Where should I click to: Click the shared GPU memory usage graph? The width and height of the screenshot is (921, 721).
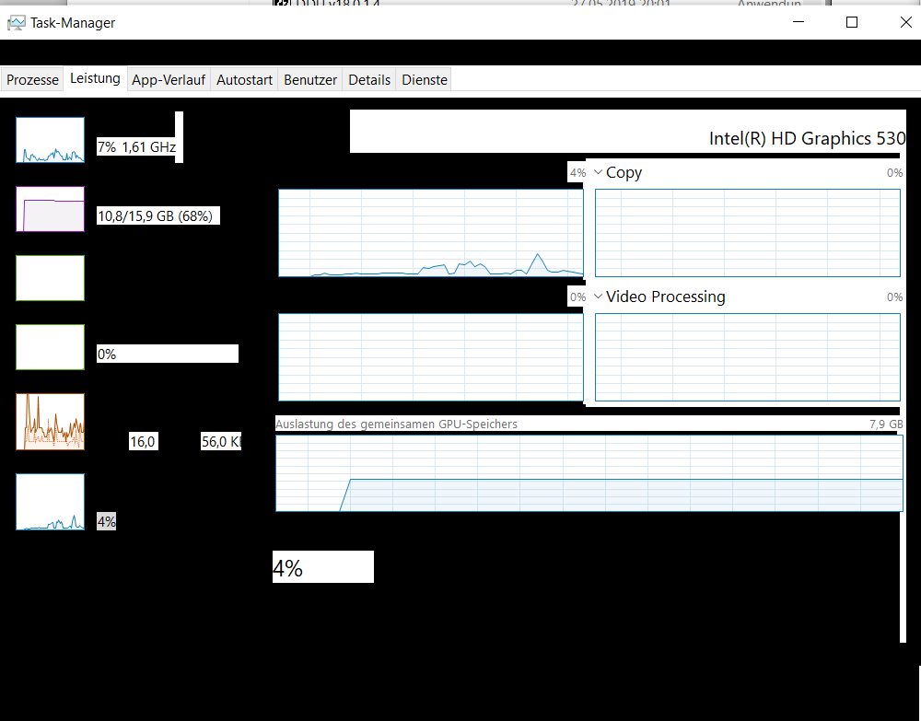(x=589, y=473)
